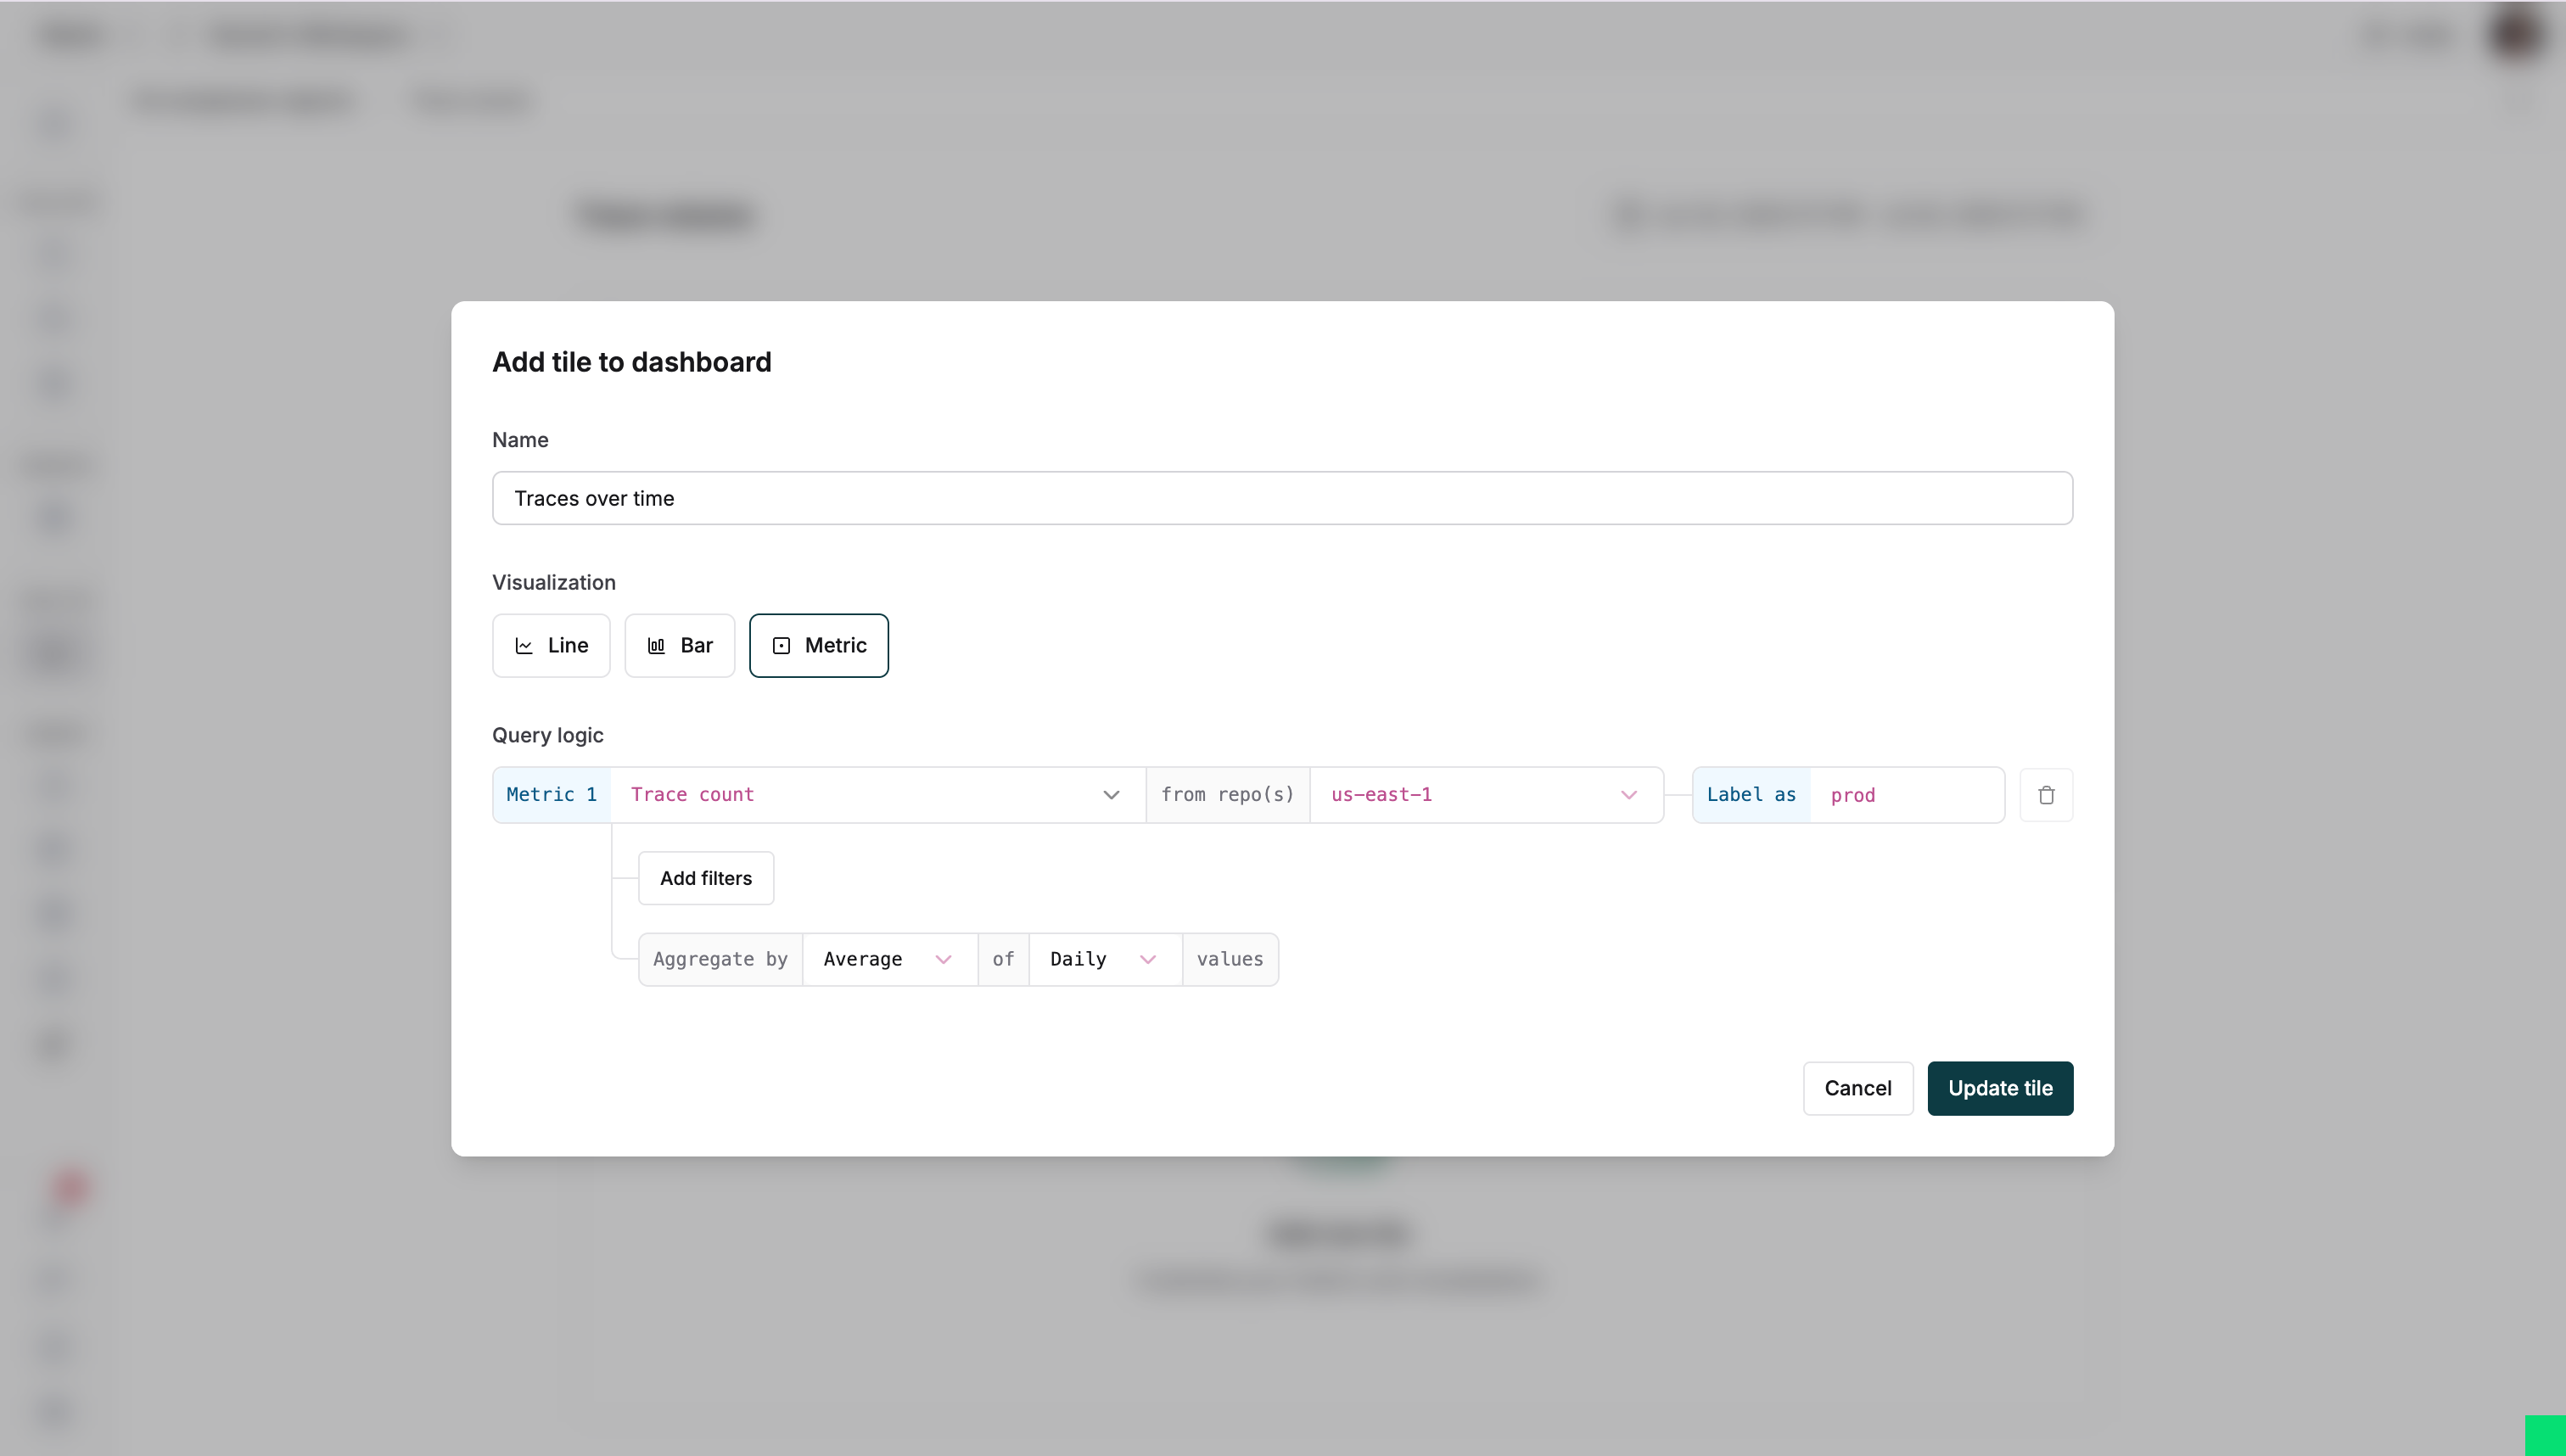Edit the prod label text field
The width and height of the screenshot is (2566, 1456).
pyautogui.click(x=1905, y=794)
